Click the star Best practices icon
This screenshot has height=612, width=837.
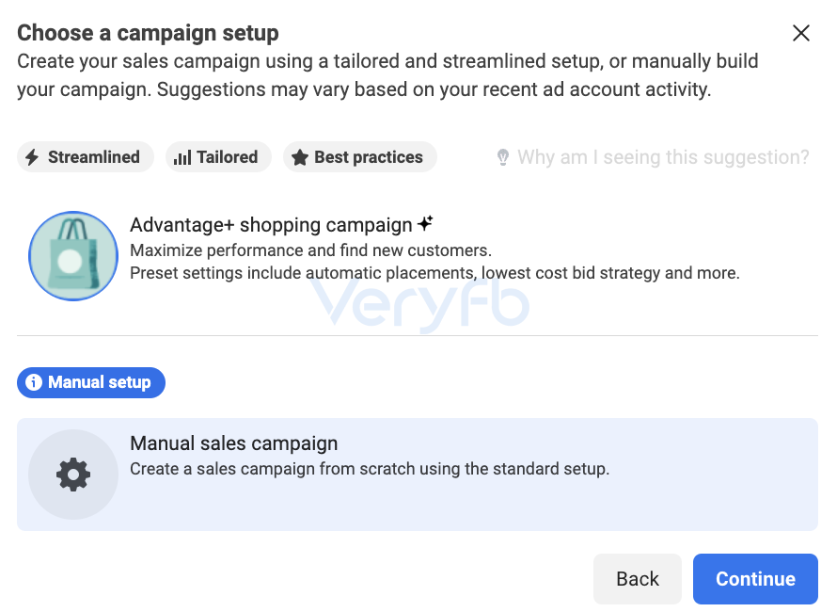300,157
